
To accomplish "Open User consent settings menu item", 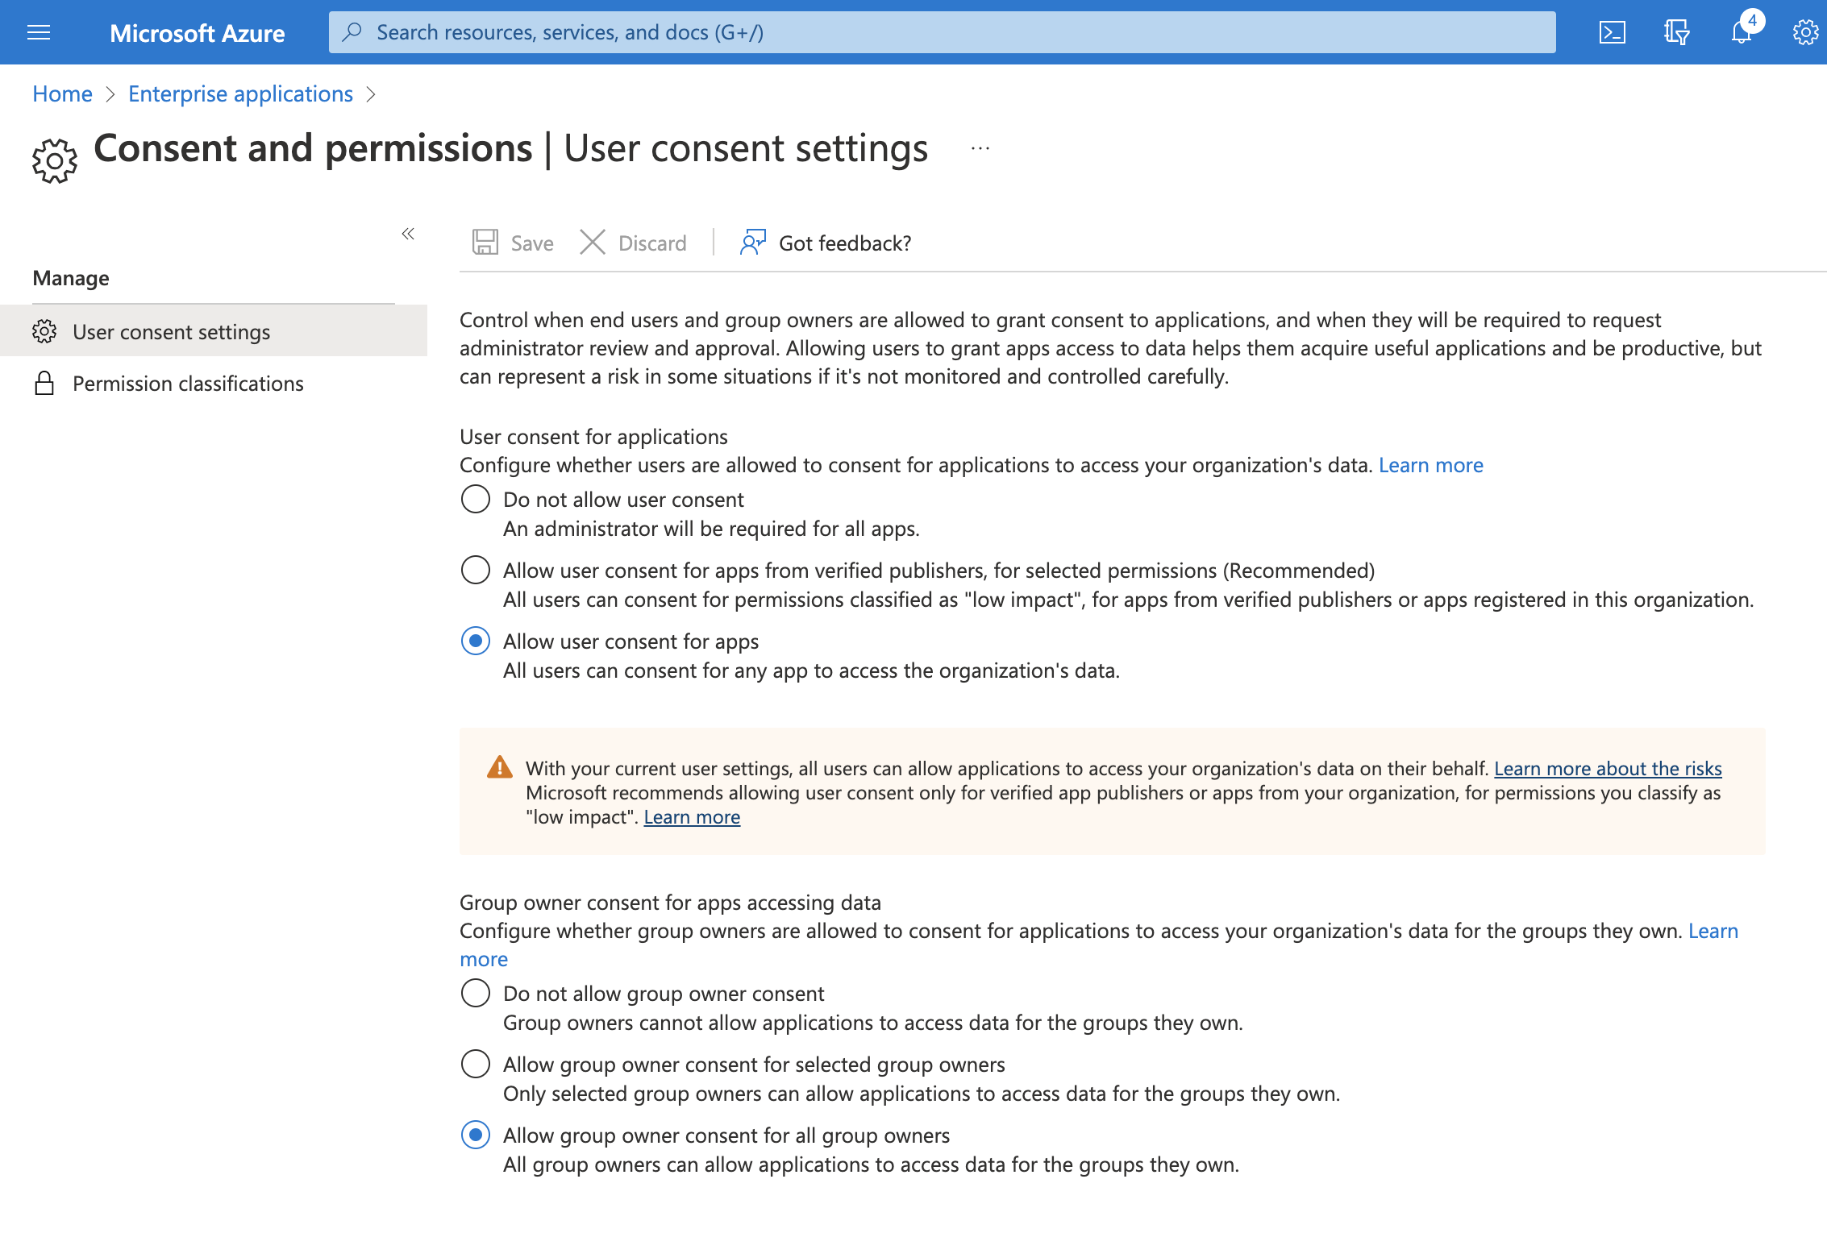I will (214, 331).
